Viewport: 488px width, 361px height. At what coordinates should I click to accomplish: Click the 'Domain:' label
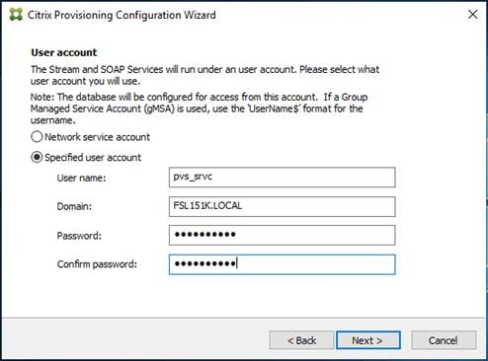74,206
